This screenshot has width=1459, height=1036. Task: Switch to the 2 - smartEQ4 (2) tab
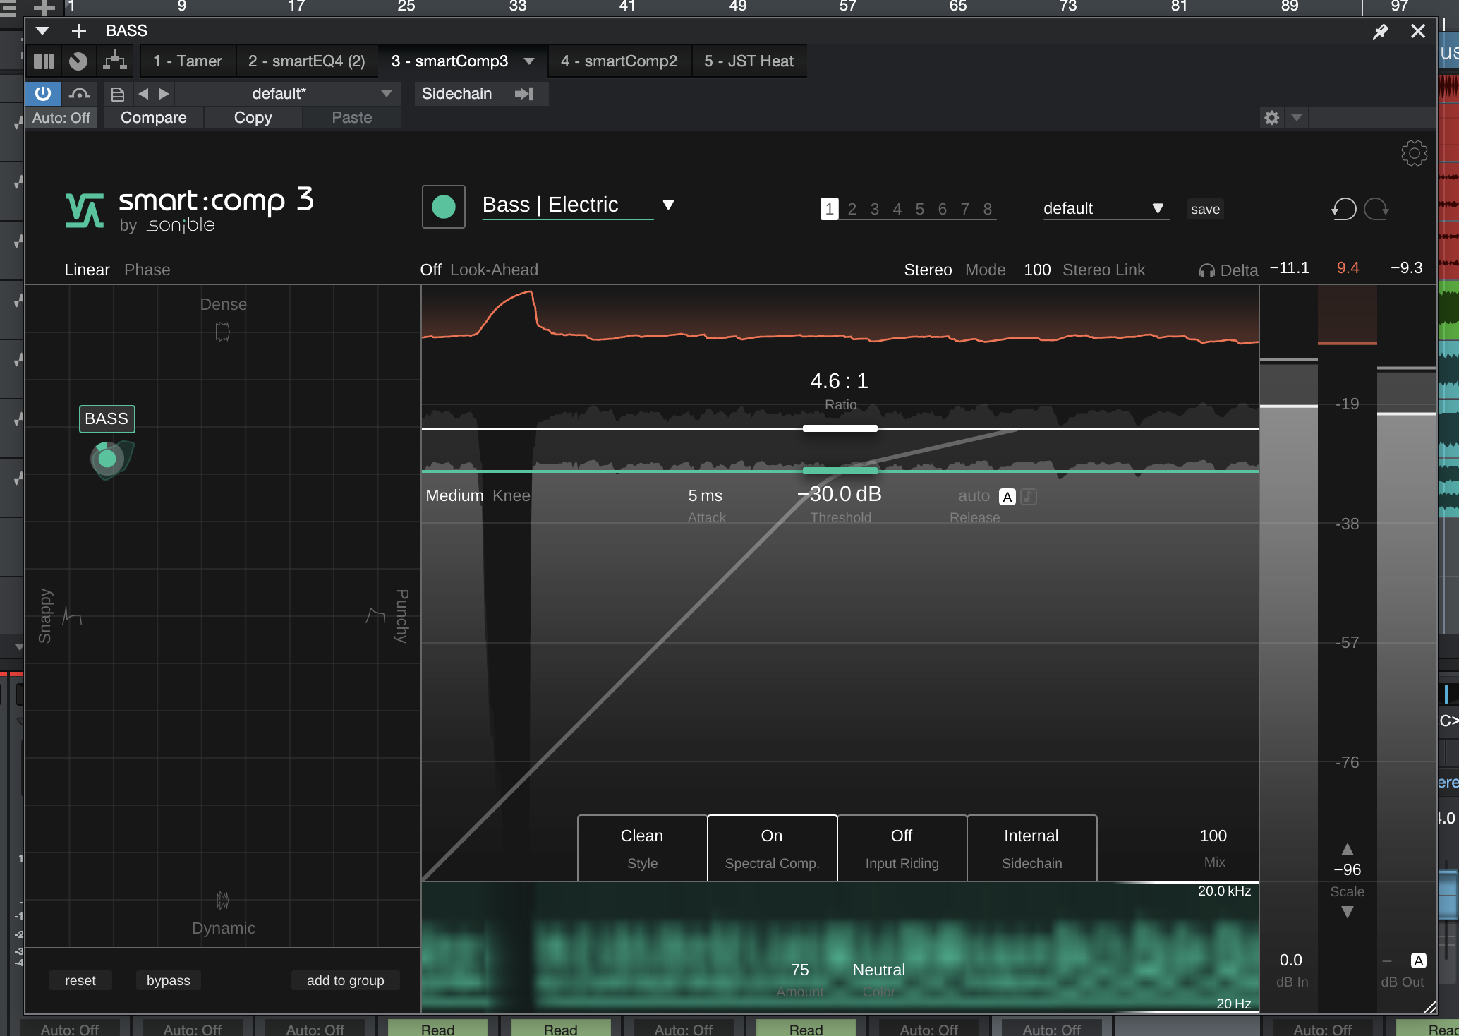click(307, 61)
